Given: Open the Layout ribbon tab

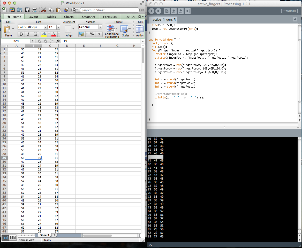Looking at the screenshot, I should pyautogui.click(x=33, y=17).
